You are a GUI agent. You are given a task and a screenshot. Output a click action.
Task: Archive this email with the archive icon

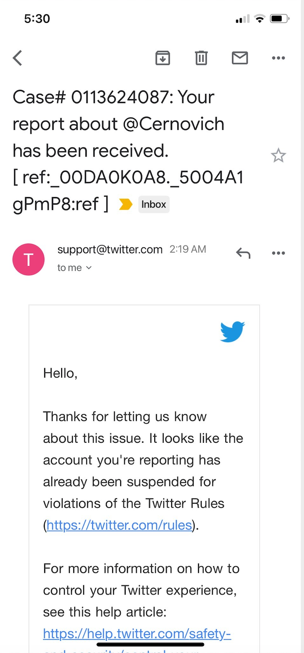pyautogui.click(x=163, y=58)
